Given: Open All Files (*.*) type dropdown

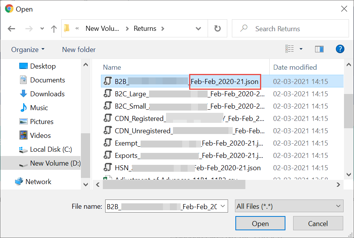Looking at the screenshot, I should (289, 206).
